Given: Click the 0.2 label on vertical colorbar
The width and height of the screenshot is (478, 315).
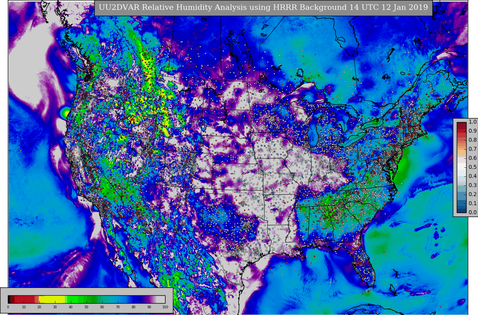Looking at the screenshot, I should pos(472,195).
